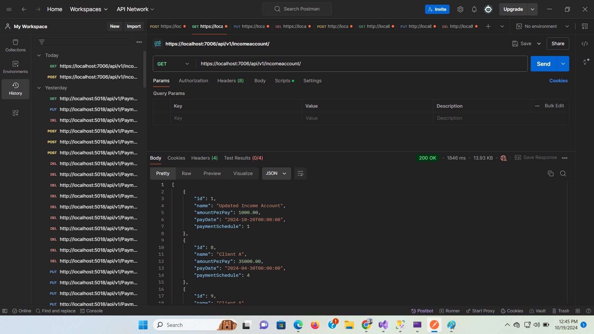Collapse the Yesterday history group
Image resolution: width=594 pixels, height=334 pixels.
39,88
